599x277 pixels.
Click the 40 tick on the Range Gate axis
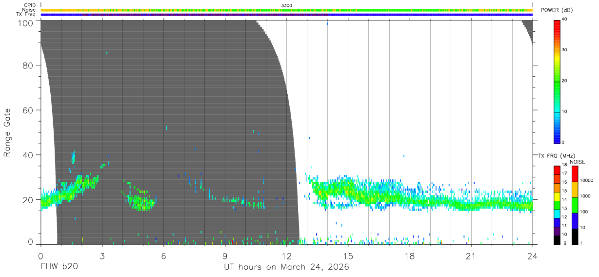point(29,155)
